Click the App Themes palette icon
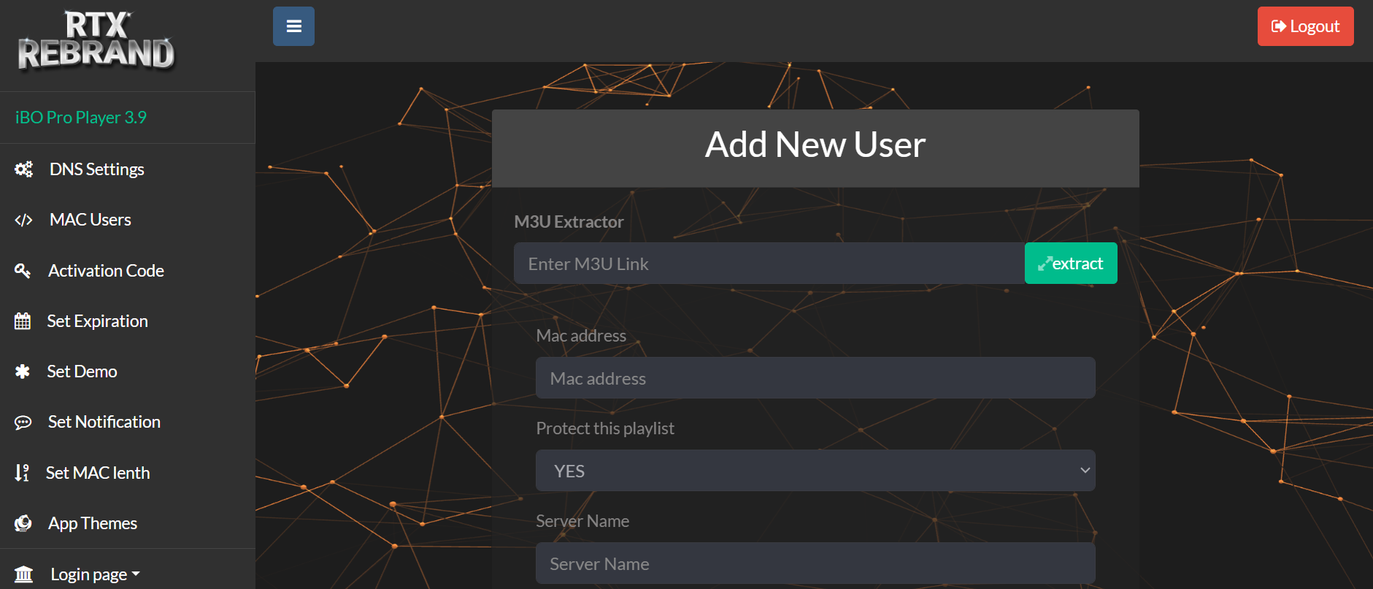The width and height of the screenshot is (1373, 589). [x=23, y=523]
